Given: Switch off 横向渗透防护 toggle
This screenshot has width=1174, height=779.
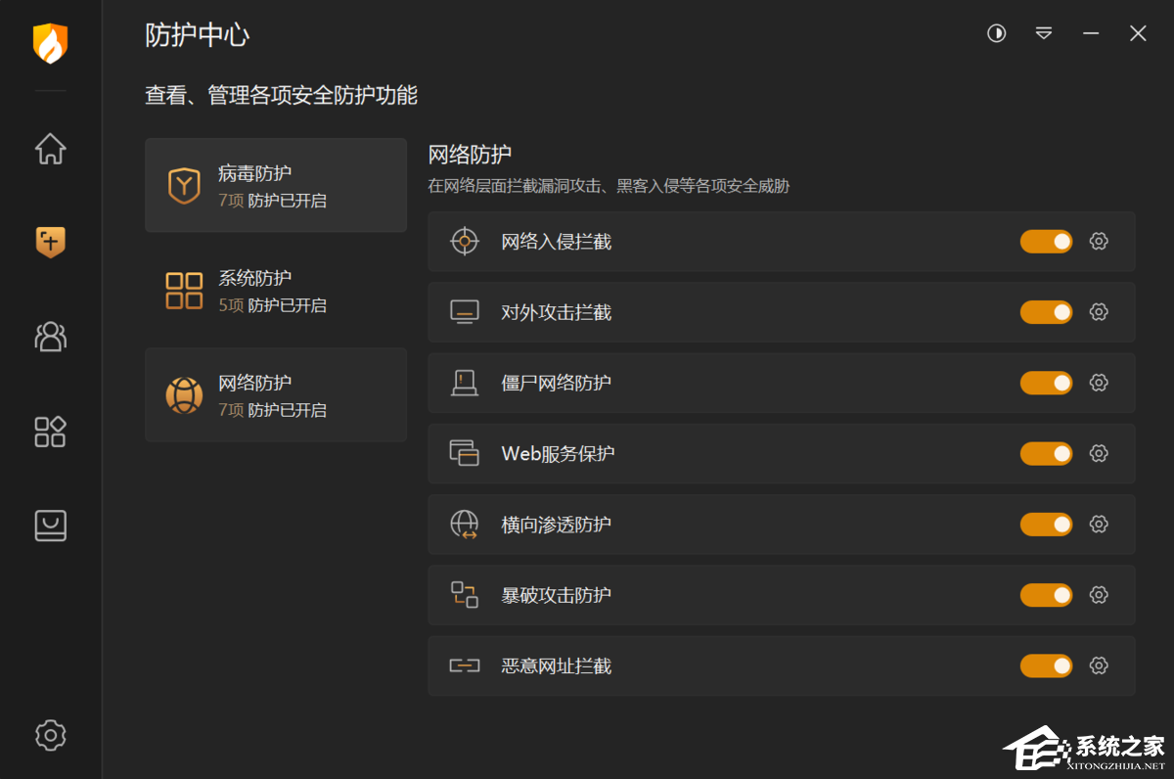Looking at the screenshot, I should (x=1046, y=525).
